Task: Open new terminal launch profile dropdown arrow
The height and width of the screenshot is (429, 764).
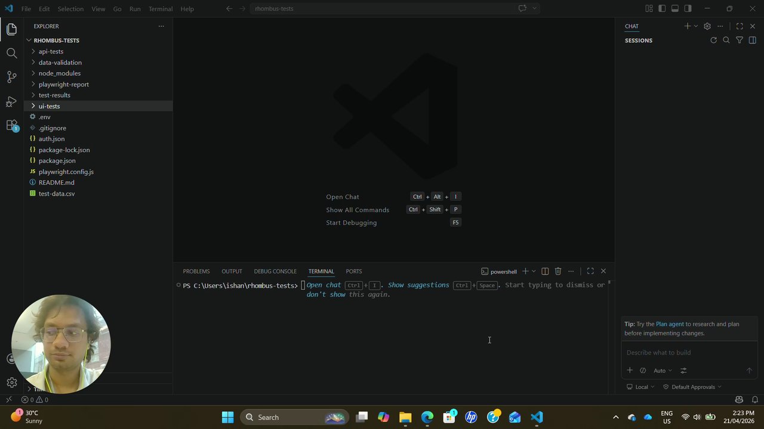Action: (534, 271)
